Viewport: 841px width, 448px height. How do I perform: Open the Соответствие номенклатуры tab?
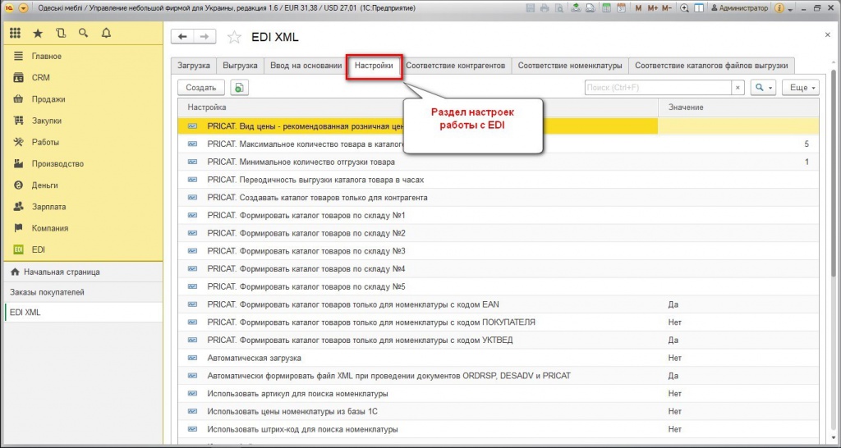(570, 66)
